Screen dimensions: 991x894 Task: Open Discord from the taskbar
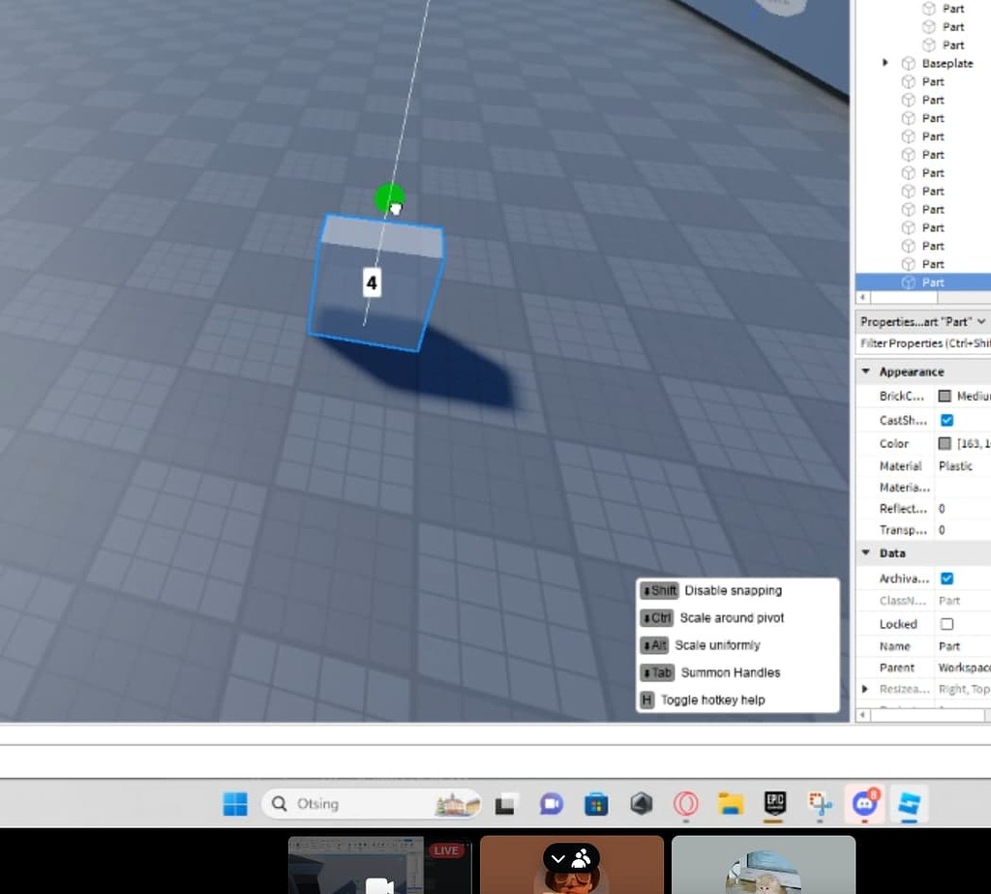(x=864, y=804)
